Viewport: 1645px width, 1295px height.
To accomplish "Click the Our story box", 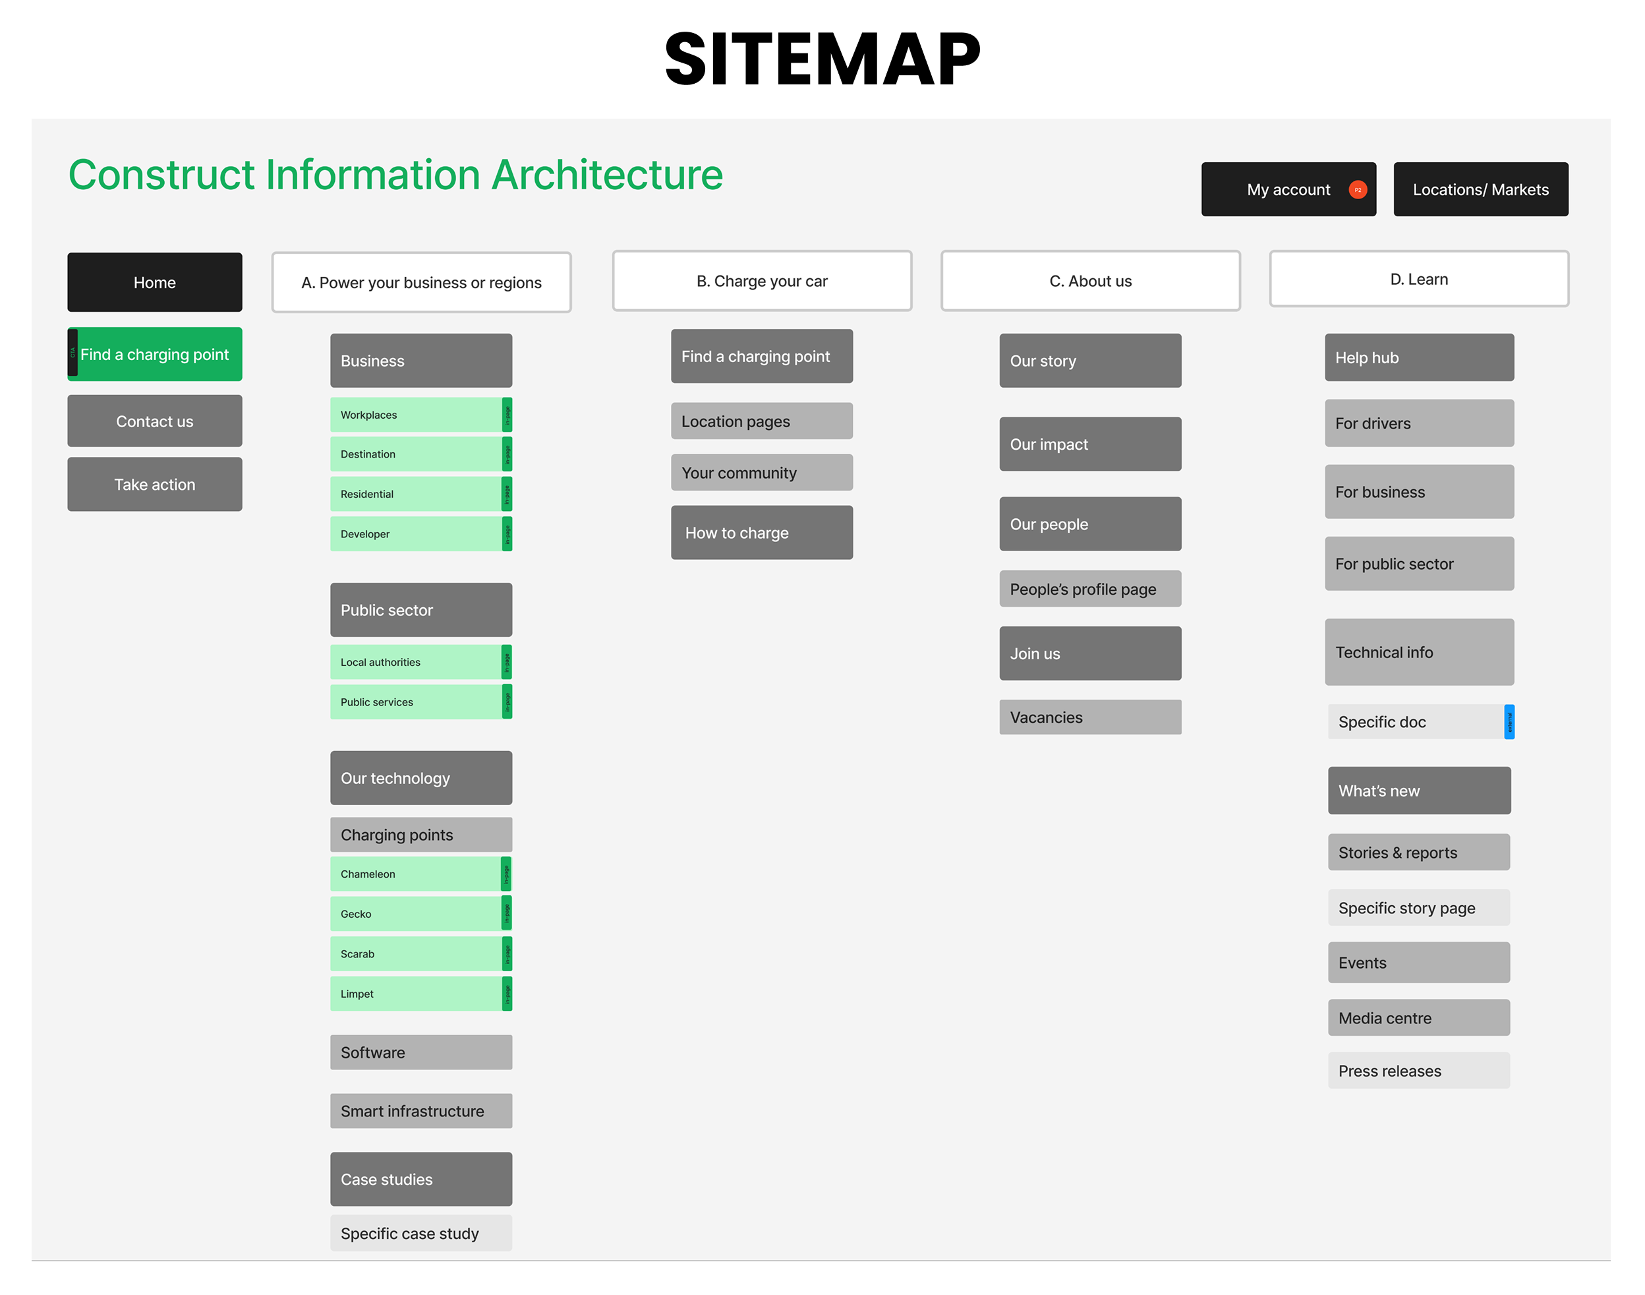I will pos(1090,361).
